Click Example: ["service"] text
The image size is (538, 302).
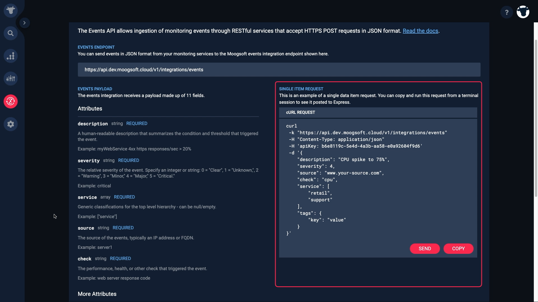(x=97, y=217)
